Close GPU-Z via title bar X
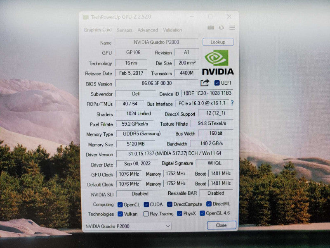330x248 pixels. tap(229, 17)
